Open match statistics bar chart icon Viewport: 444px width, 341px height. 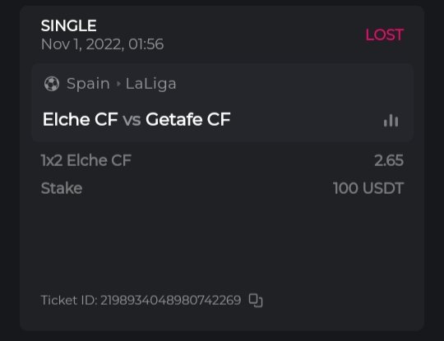(x=391, y=121)
